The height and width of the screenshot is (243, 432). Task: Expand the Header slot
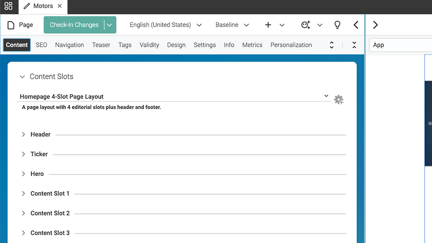point(23,135)
